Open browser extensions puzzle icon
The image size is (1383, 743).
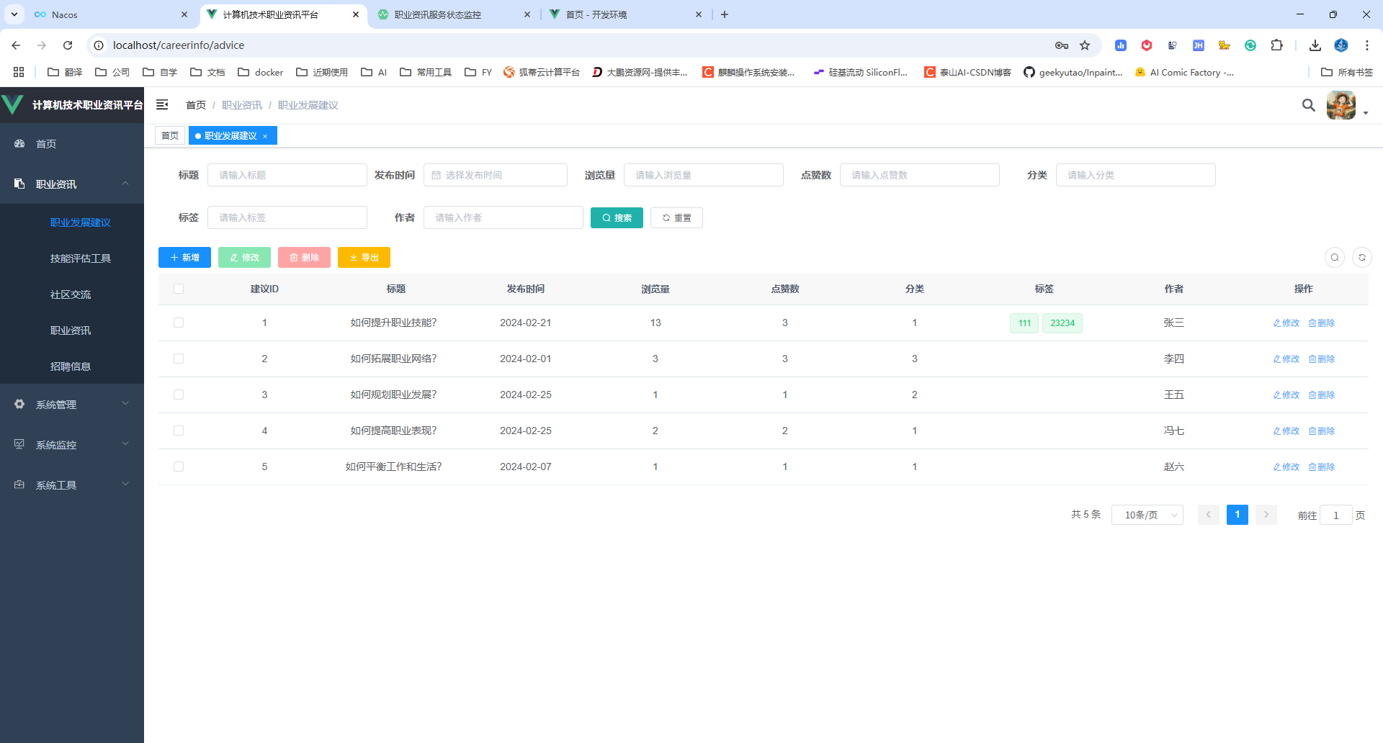click(x=1276, y=45)
